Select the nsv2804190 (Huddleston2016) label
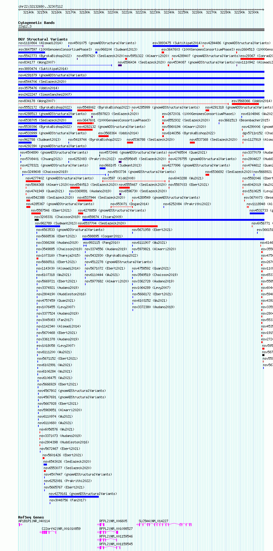This screenshot has height=551, width=273. click(x=61, y=294)
